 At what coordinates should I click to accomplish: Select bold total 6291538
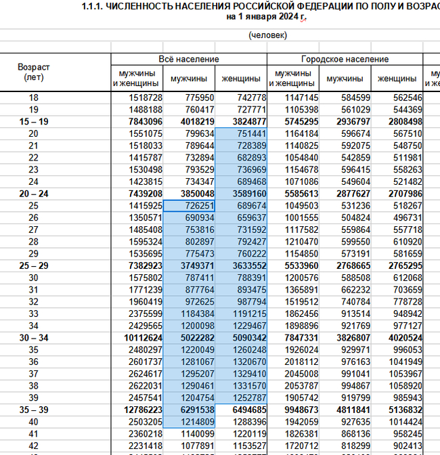(189, 410)
